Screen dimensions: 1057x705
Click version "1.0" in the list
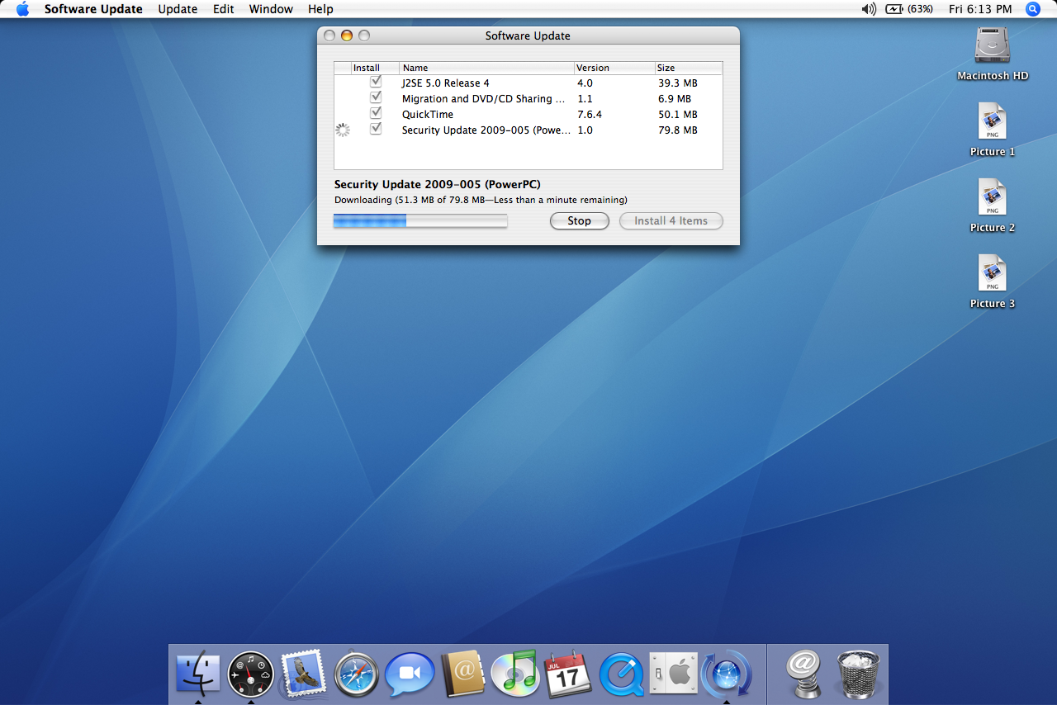pyautogui.click(x=585, y=130)
